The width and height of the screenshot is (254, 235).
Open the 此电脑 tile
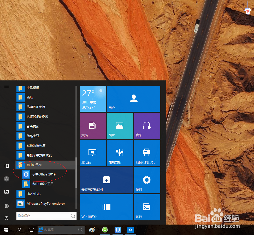tap(93, 153)
